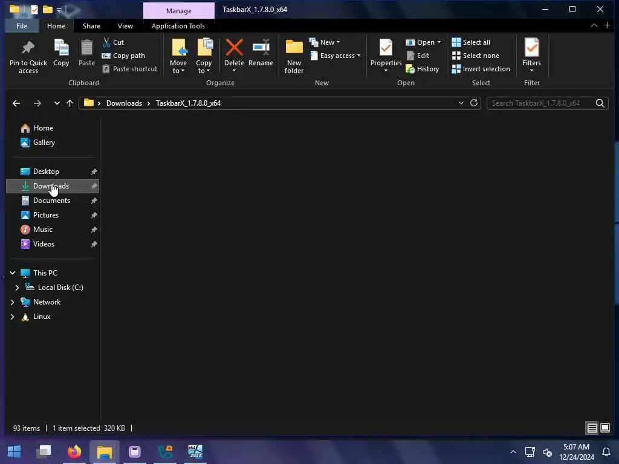619x464 pixels.
Task: Switch to the Share ribbon tab
Action: [91, 26]
